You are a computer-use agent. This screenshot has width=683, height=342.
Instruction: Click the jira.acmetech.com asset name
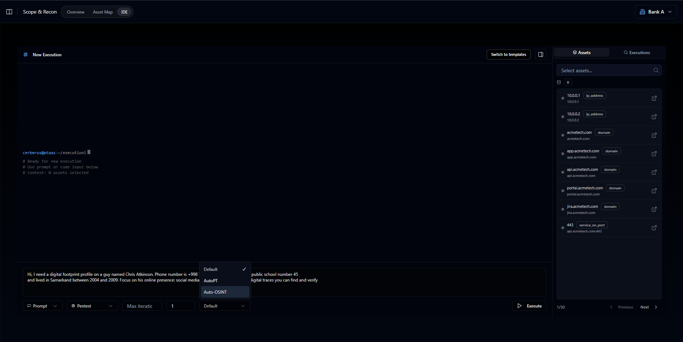pos(582,206)
